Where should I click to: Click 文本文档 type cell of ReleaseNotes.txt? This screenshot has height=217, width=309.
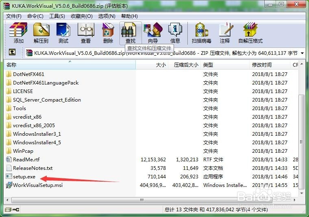click(x=213, y=168)
